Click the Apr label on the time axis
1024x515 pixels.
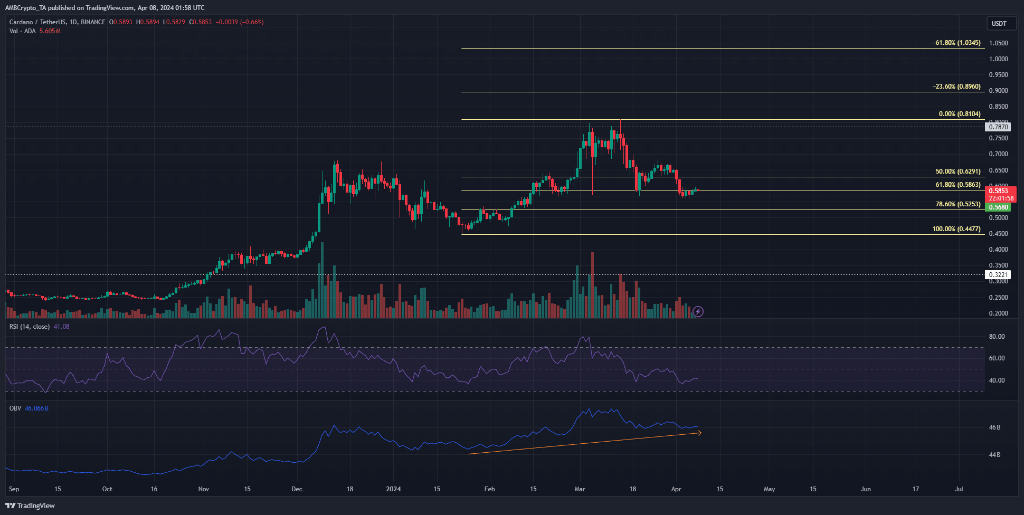tap(676, 489)
